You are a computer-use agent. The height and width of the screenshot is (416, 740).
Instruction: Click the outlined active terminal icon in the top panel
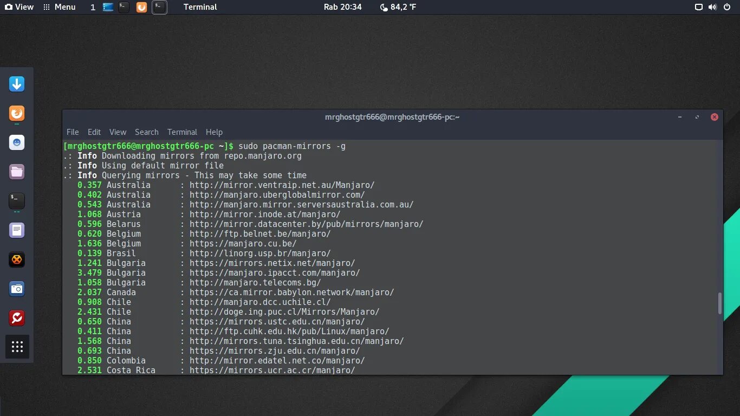click(x=159, y=7)
